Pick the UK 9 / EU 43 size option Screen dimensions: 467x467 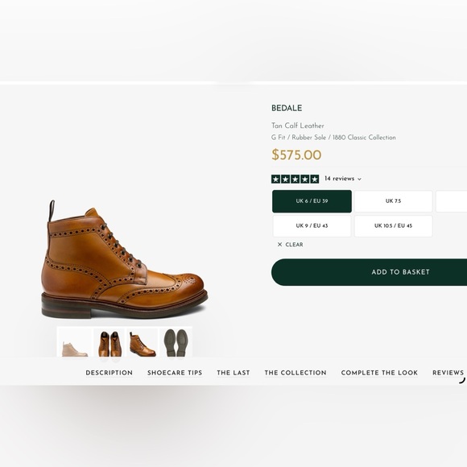click(x=312, y=226)
